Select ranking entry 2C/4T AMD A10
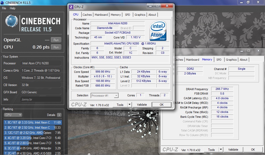Viewport: 265px width, 155px height. [32, 153]
